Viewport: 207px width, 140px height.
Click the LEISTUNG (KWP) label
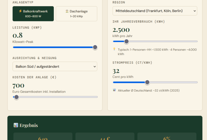tap(27, 27)
